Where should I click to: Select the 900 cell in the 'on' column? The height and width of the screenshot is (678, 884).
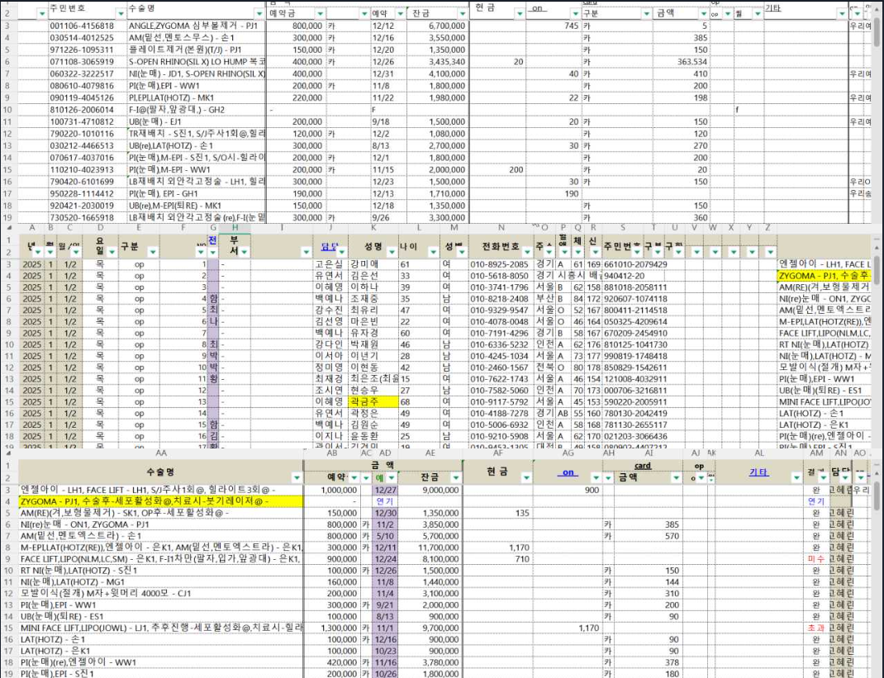[x=568, y=491]
